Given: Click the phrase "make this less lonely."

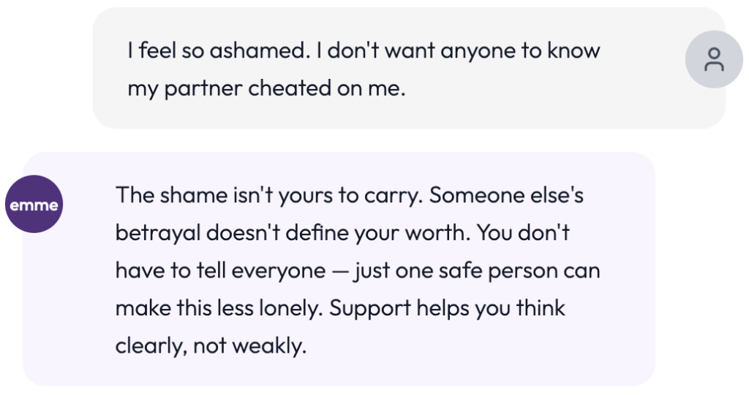Looking at the screenshot, I should pos(219,308).
